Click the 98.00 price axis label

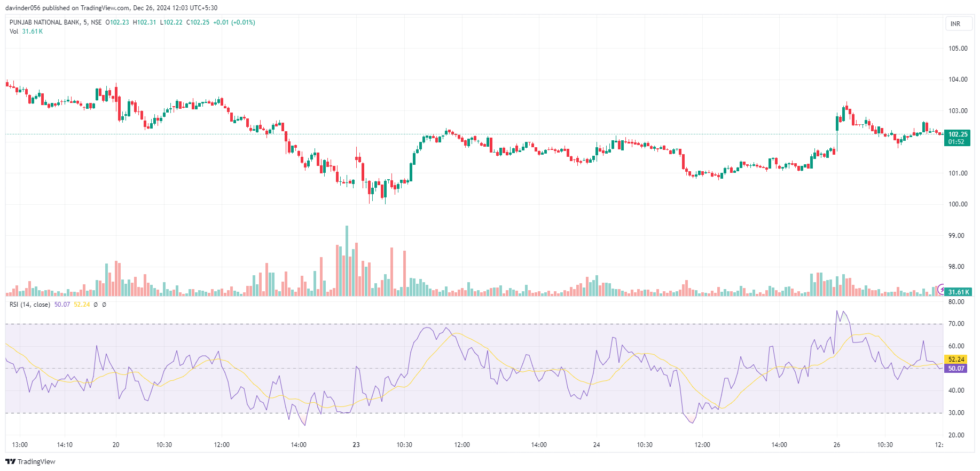point(956,267)
